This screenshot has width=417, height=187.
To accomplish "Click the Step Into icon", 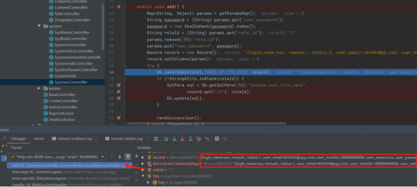I will click(174, 139).
